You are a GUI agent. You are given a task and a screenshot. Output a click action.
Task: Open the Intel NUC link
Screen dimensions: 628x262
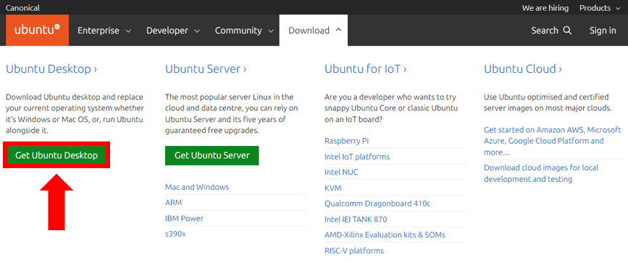tap(341, 172)
